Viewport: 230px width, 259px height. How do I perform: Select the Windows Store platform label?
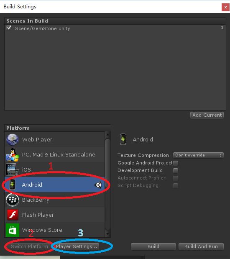point(42,230)
